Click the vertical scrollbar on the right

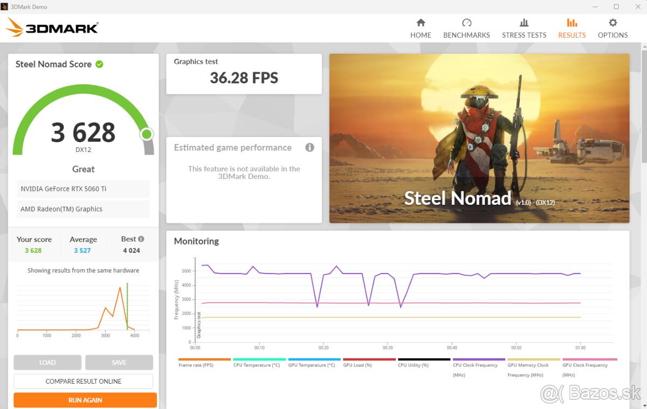coord(644,108)
